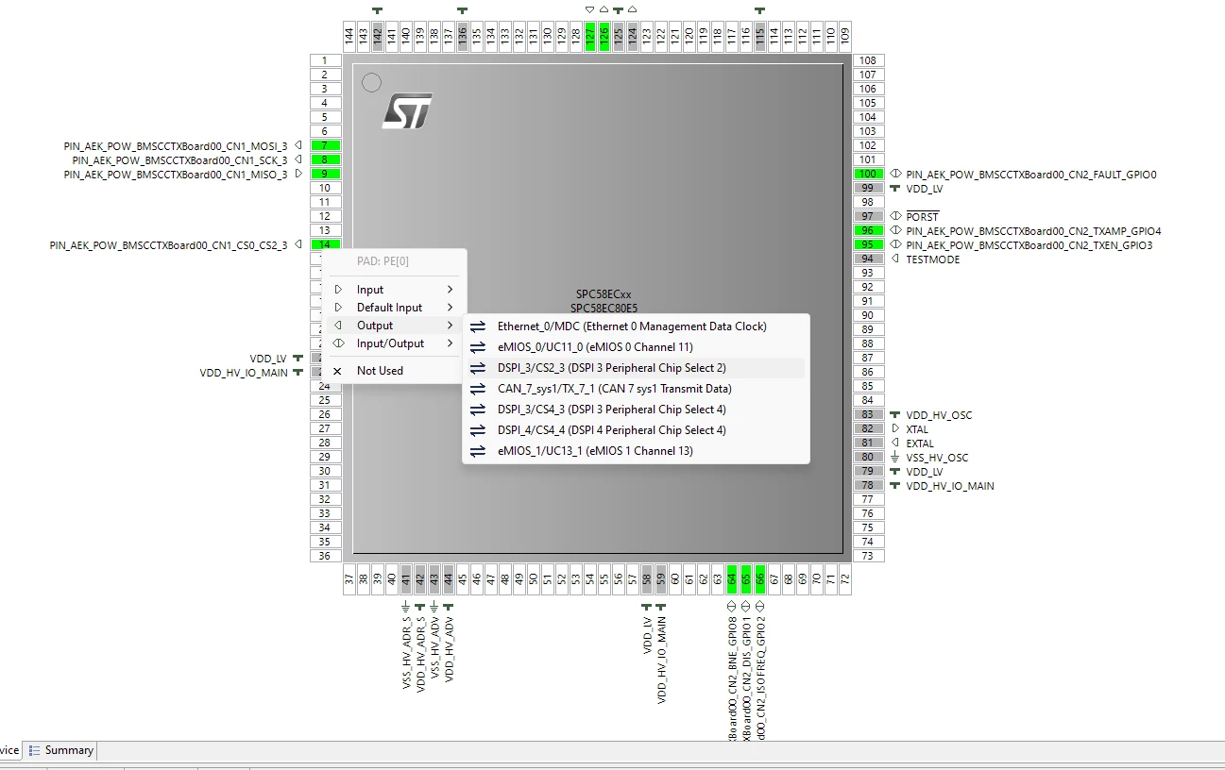Click the ST logo on the chip
The height and width of the screenshot is (770, 1225).
click(408, 110)
